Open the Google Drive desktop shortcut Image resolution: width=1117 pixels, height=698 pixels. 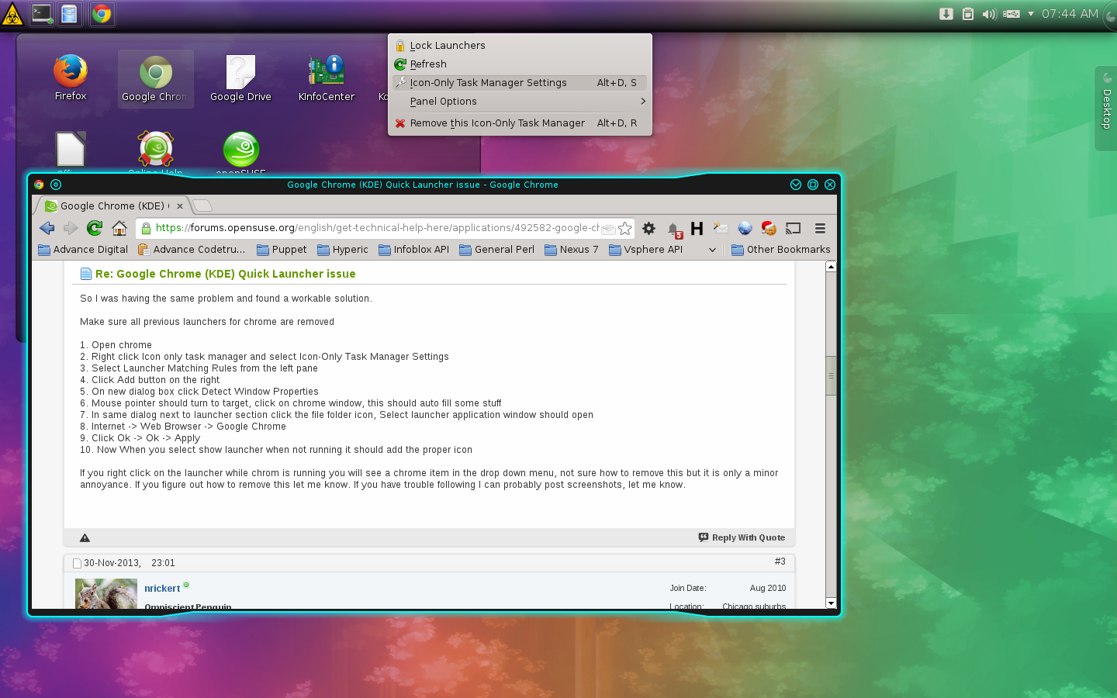pyautogui.click(x=240, y=78)
